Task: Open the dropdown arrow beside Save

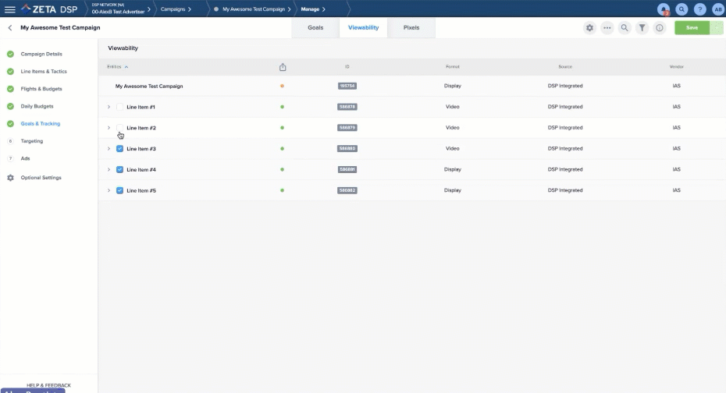Action: point(716,27)
